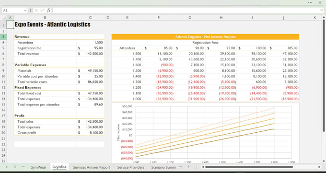Go to previous sheet with left arrow
326x173 pixels.
coord(7,167)
